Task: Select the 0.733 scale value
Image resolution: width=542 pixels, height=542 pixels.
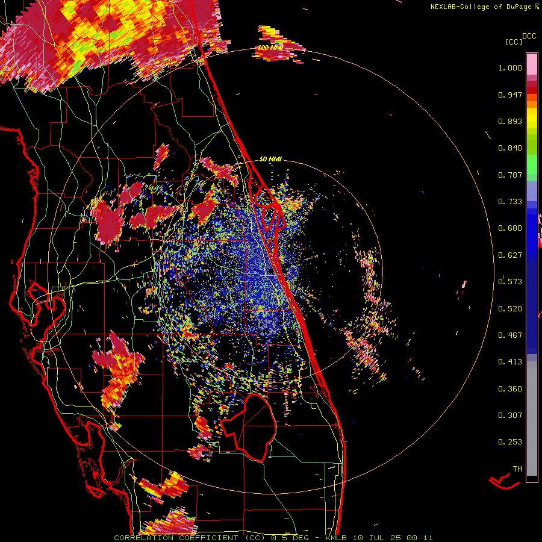Action: [x=510, y=202]
